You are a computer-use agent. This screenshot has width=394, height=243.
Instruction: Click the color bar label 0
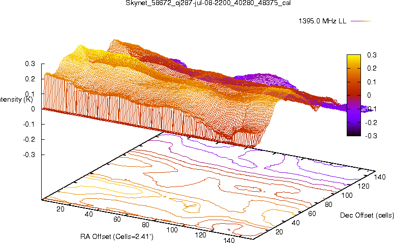pyautogui.click(x=369, y=95)
